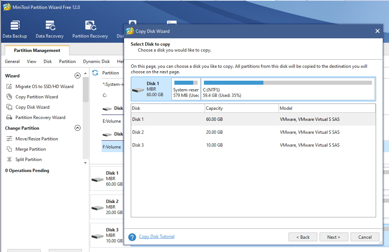Open the View menu
The image size is (389, 252).
(31, 61)
